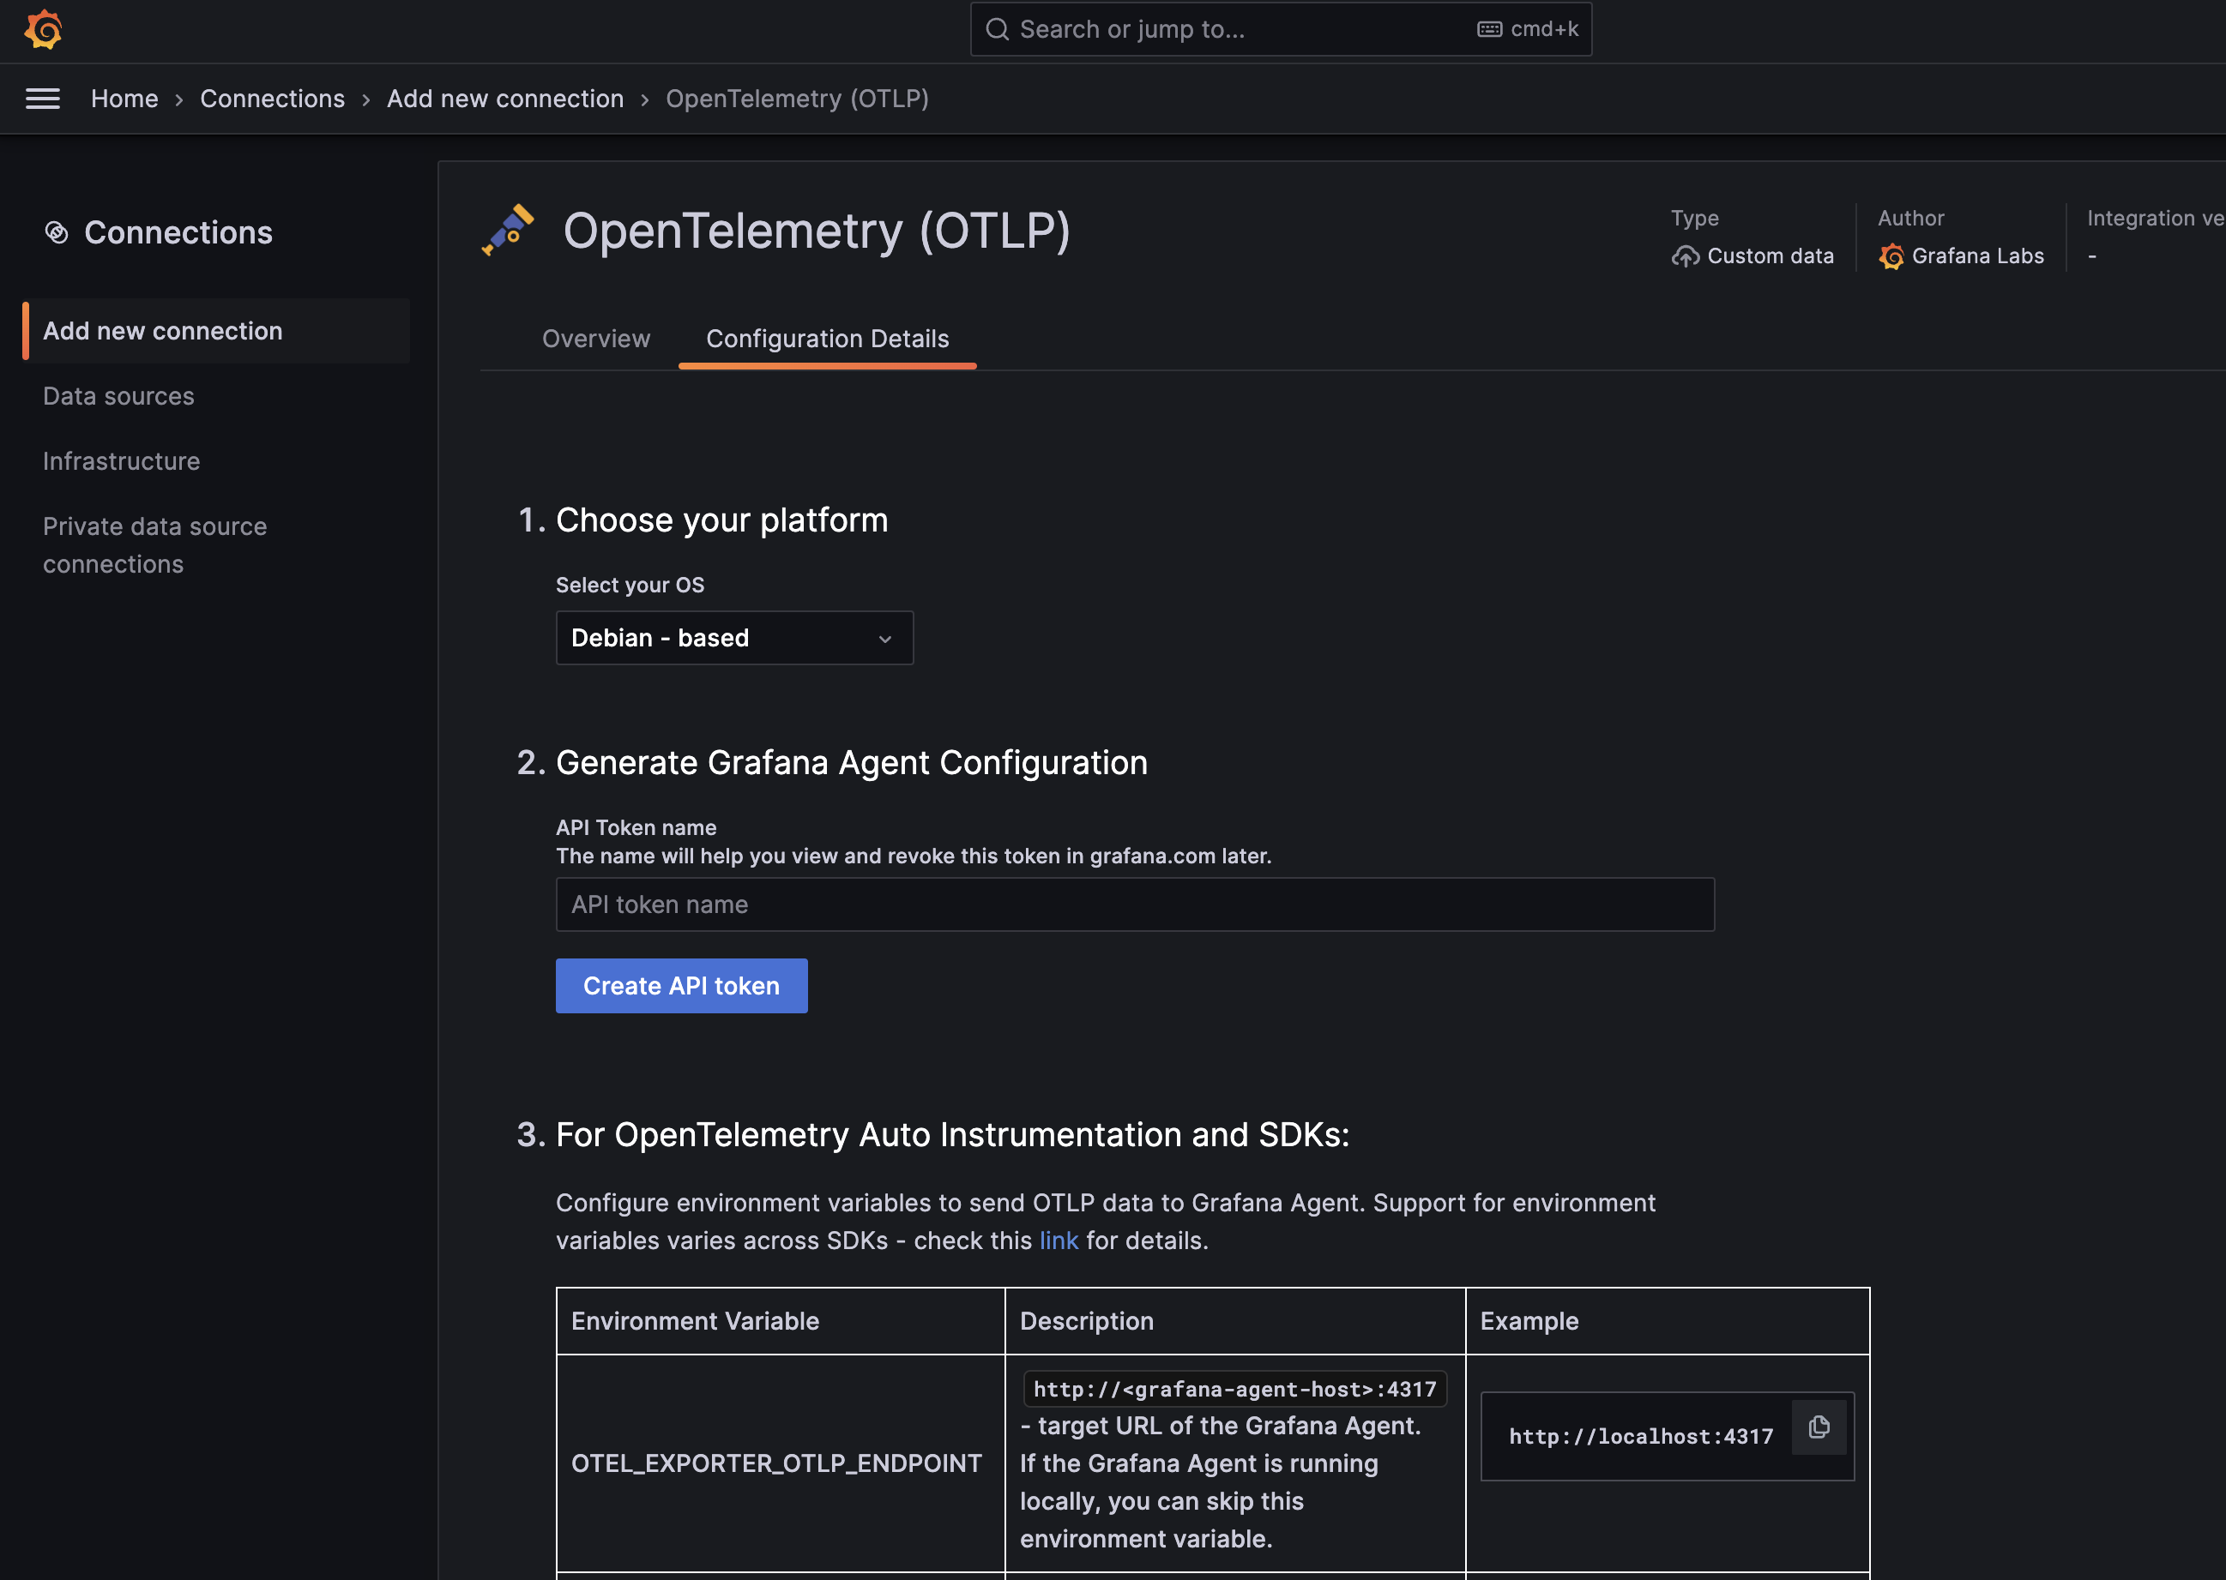Open Add new connection in sidebar

tap(216, 331)
